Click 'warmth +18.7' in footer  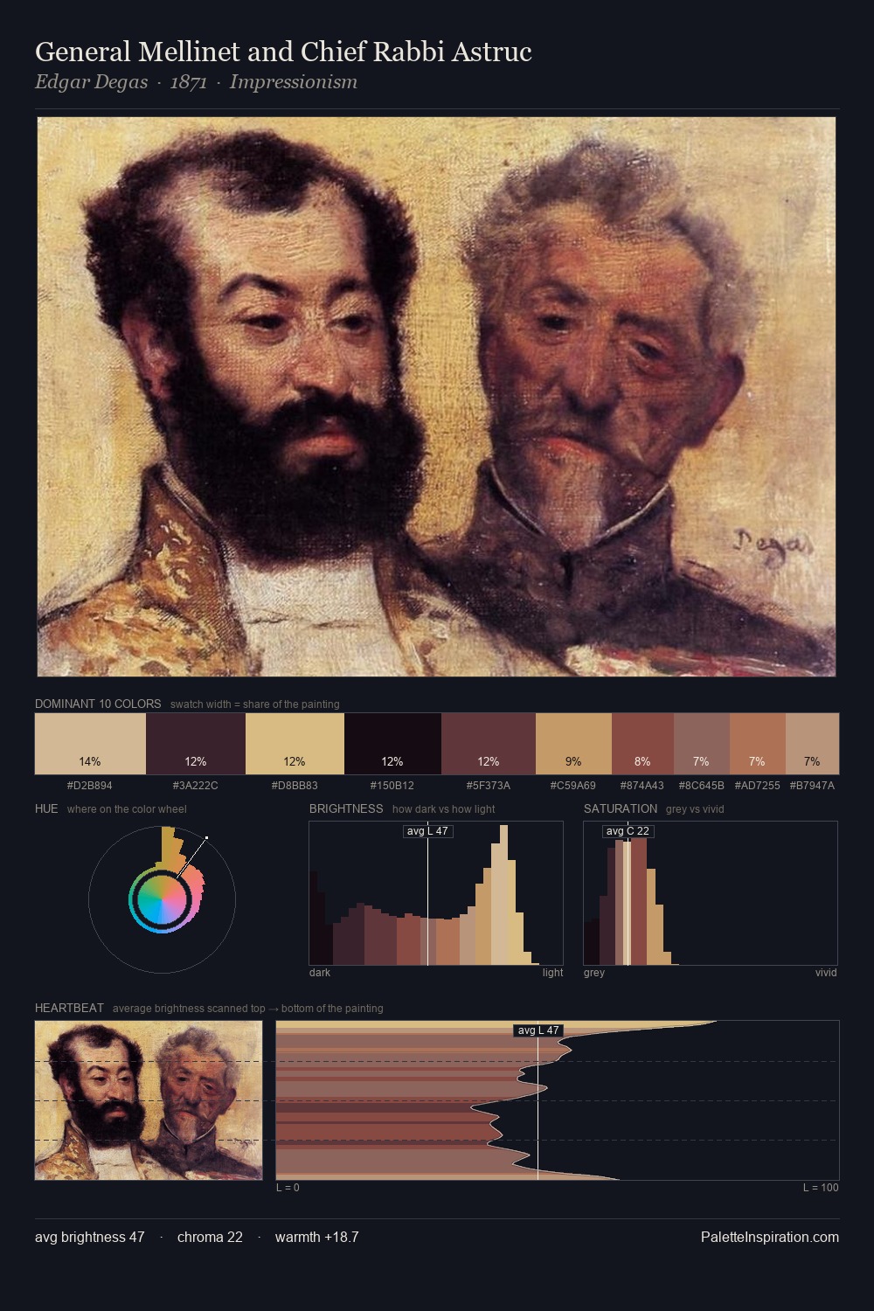click(317, 1237)
